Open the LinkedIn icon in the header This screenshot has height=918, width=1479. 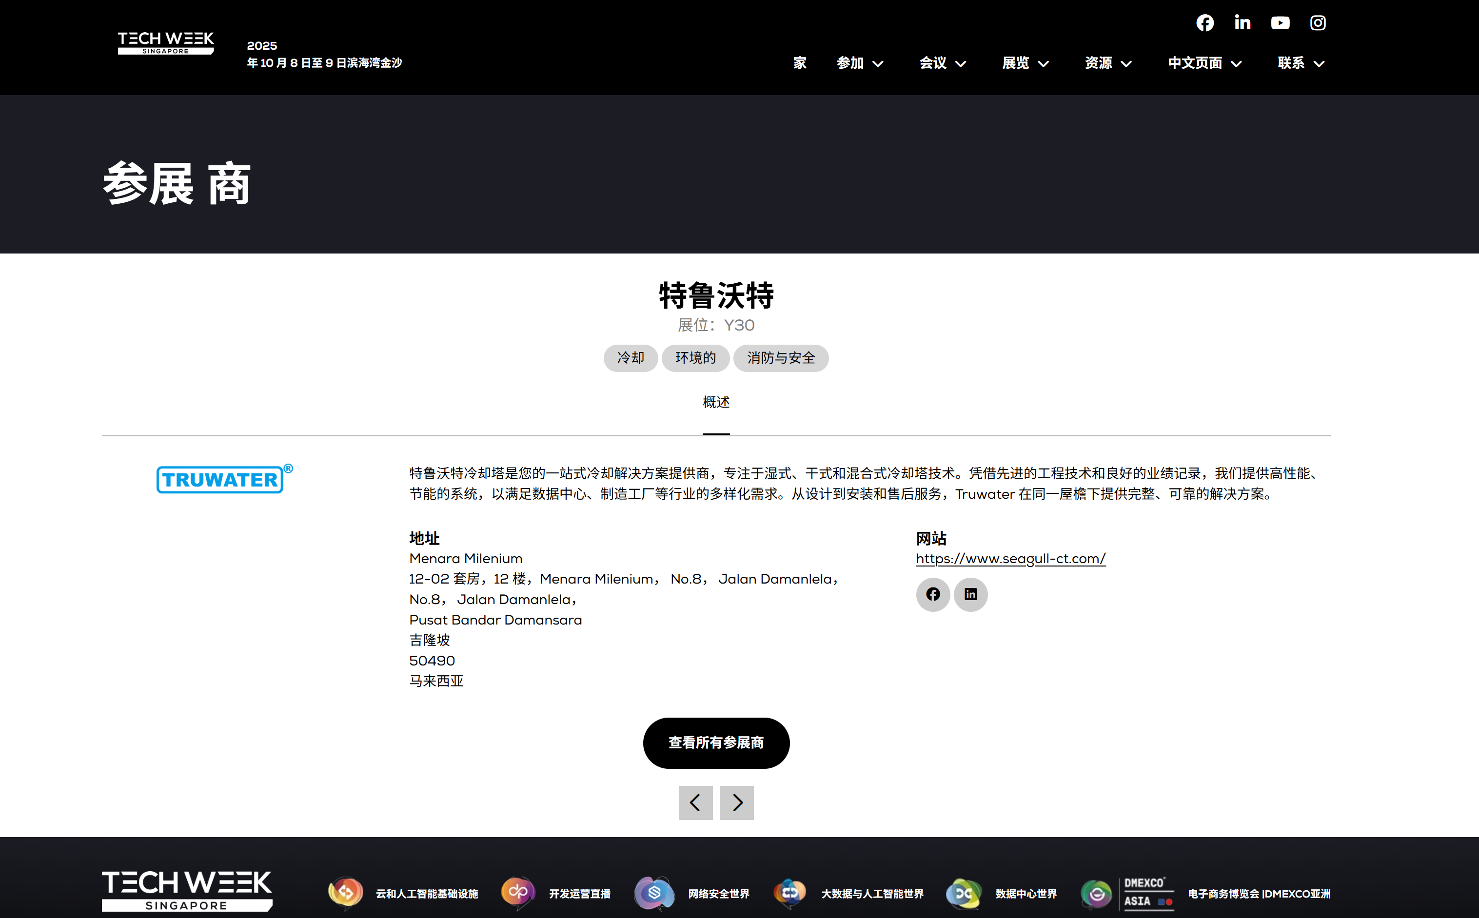[x=1242, y=23]
